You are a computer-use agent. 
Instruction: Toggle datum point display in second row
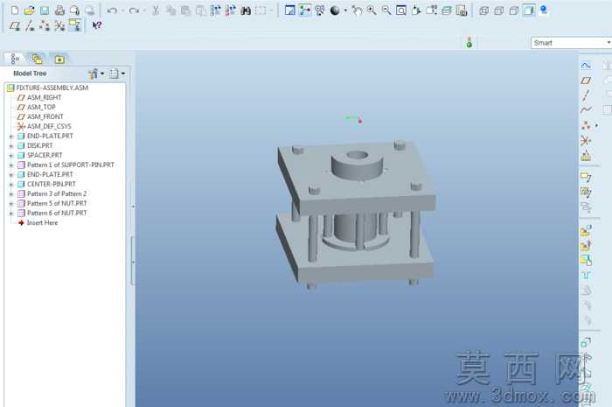pyautogui.click(x=45, y=25)
